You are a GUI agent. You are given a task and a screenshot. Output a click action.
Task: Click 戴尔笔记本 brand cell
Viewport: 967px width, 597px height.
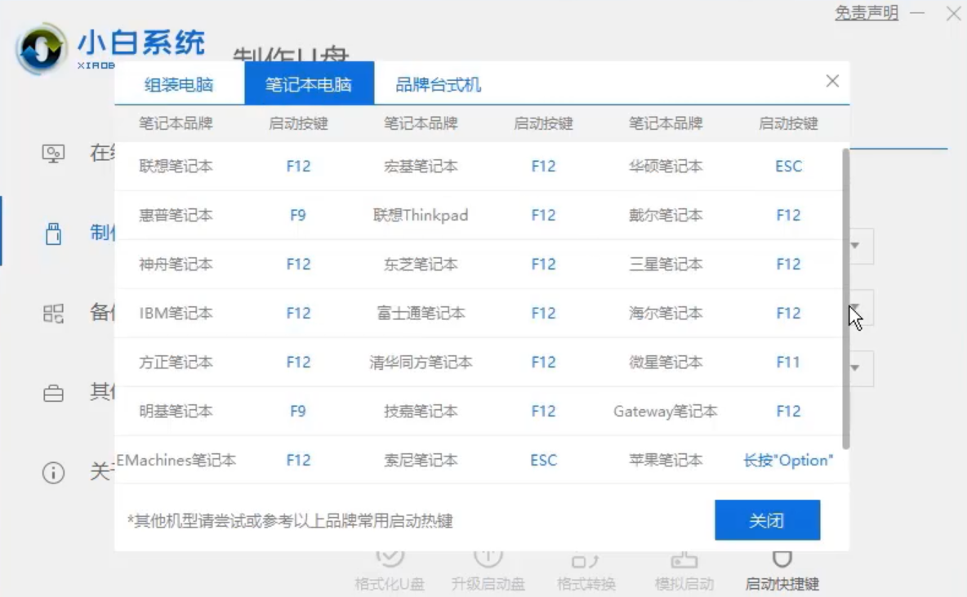[666, 216]
